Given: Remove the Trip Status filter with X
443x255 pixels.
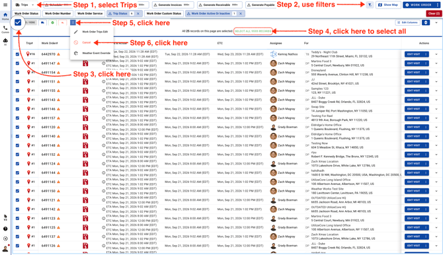Looking at the screenshot, I should 138,14.
